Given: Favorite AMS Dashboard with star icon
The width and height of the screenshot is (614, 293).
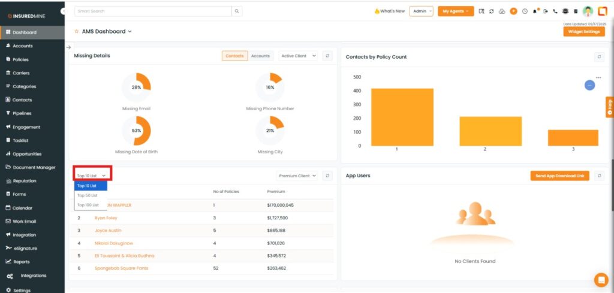Looking at the screenshot, I should (x=76, y=32).
